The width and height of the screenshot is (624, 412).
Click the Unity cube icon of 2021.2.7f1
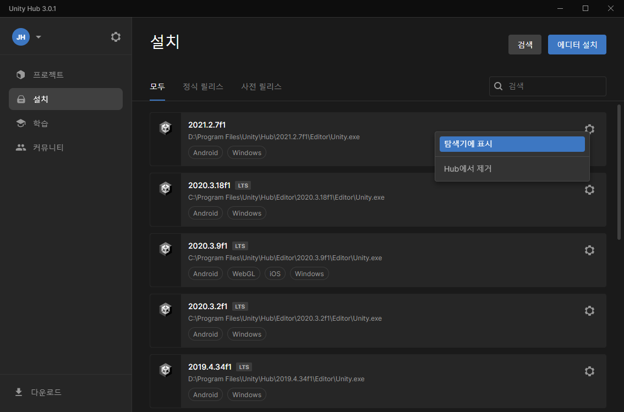166,128
